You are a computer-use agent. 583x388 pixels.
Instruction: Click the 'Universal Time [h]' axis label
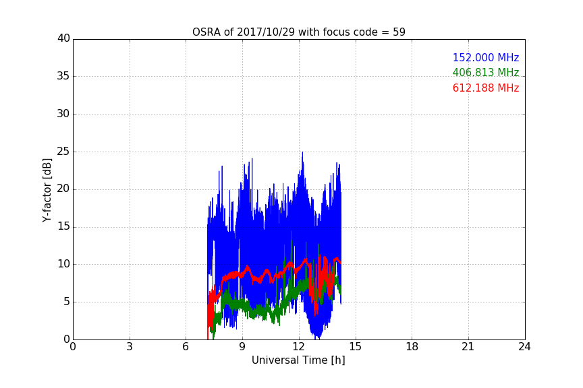tap(298, 360)
